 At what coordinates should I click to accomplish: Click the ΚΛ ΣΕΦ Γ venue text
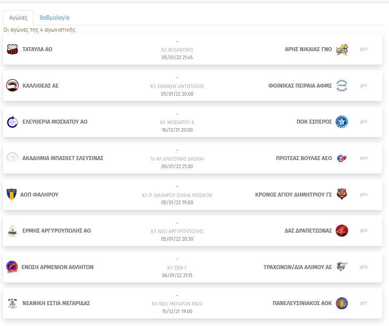pos(177,268)
